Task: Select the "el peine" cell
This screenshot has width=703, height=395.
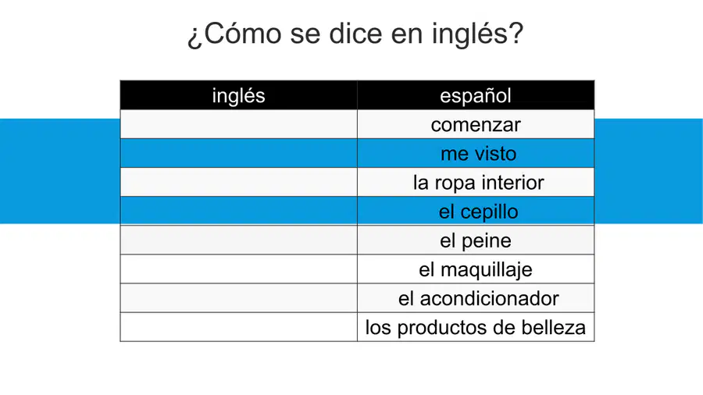Action: (476, 240)
